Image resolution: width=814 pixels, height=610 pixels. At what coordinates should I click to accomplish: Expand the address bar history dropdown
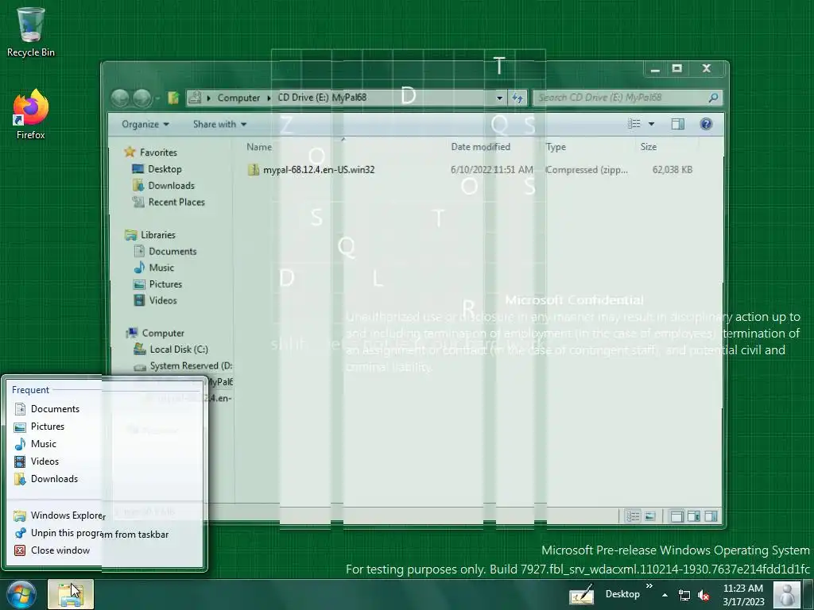(x=499, y=98)
